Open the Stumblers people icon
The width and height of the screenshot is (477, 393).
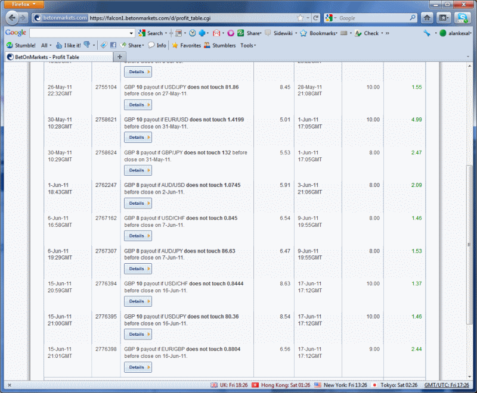207,45
